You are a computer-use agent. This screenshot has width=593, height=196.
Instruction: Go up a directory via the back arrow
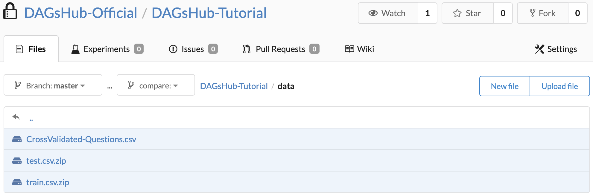point(16,117)
